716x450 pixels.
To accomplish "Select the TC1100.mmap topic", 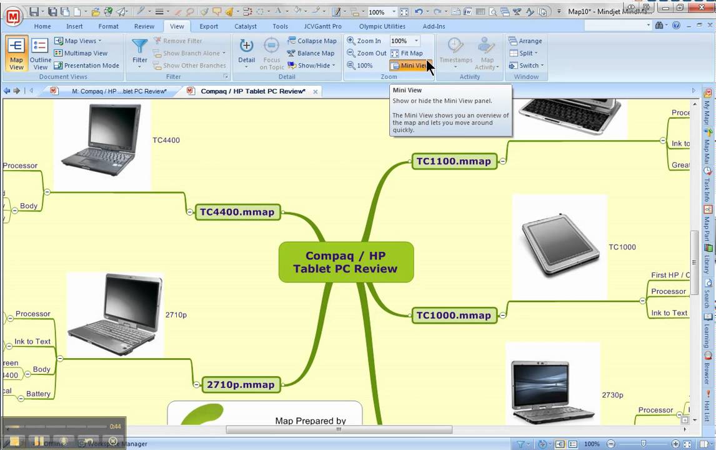I will [x=454, y=161].
